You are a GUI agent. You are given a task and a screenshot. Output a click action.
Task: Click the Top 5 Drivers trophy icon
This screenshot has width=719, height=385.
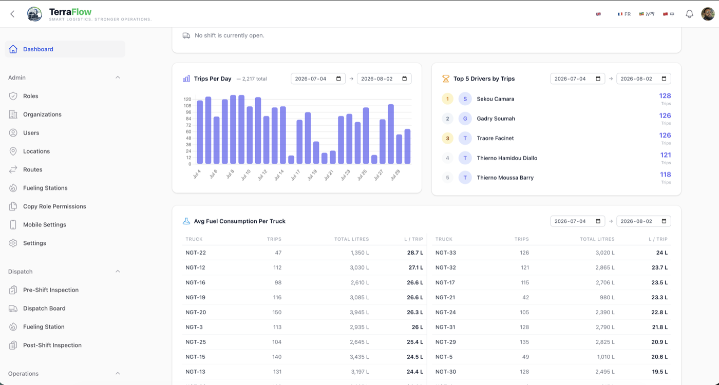(x=446, y=79)
